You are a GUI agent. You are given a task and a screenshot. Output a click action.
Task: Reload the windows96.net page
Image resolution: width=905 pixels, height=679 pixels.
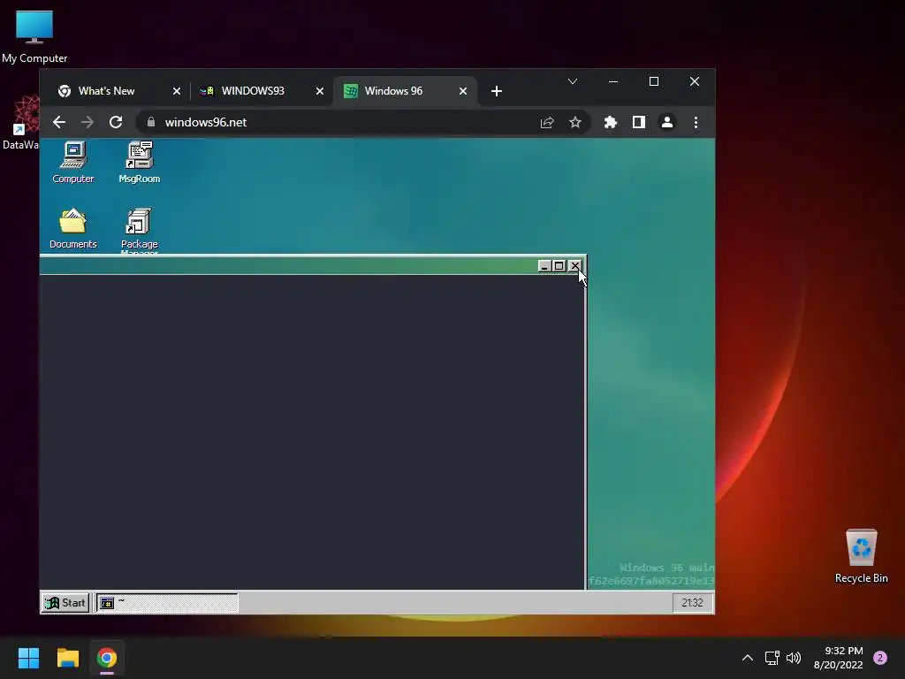[116, 122]
